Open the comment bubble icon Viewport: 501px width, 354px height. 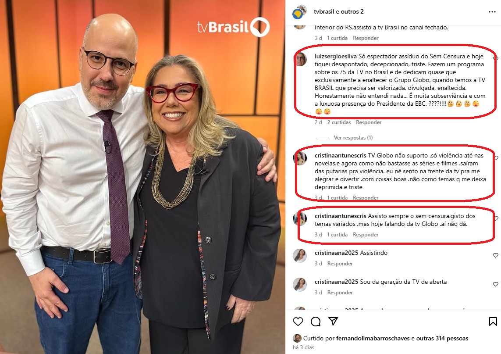coord(315,322)
